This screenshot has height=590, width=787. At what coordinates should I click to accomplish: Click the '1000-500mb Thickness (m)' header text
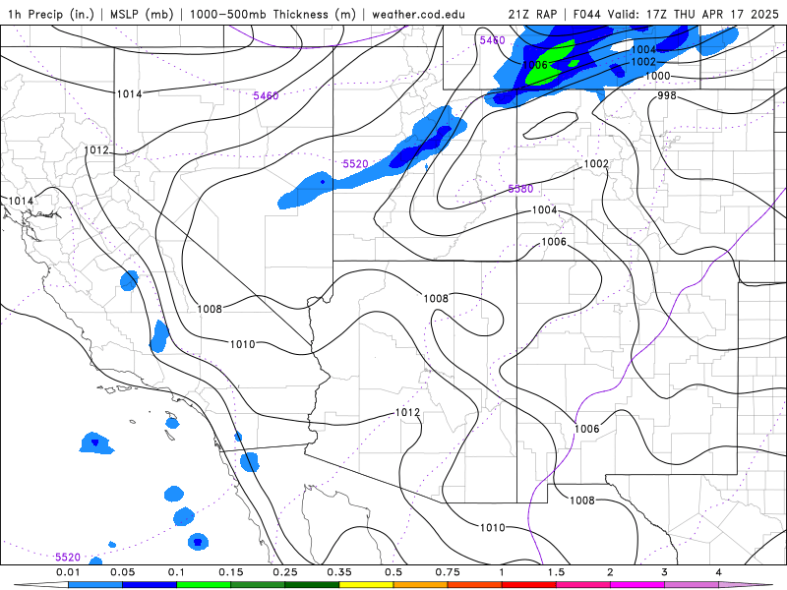272,14
